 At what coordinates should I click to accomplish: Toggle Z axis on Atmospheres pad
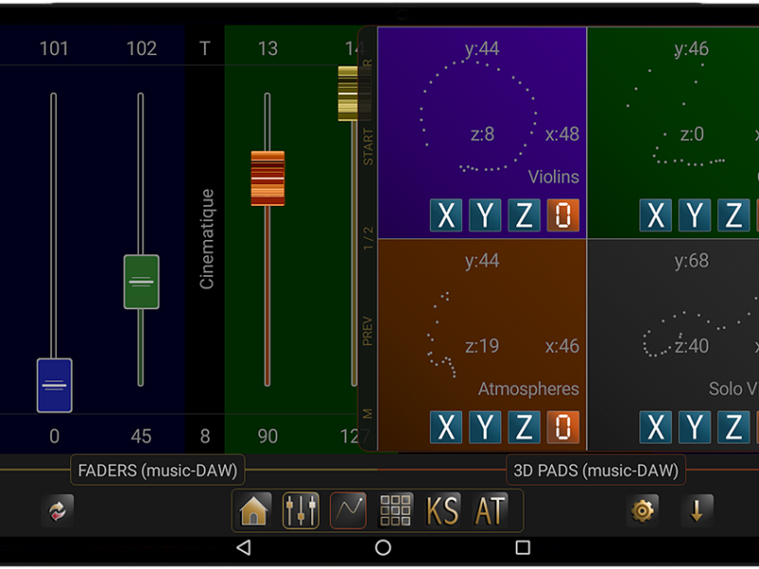(x=524, y=428)
